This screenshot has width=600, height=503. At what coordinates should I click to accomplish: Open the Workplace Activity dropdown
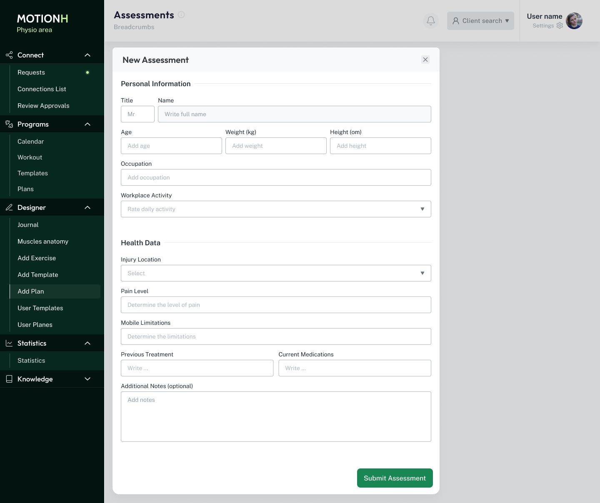coord(276,209)
